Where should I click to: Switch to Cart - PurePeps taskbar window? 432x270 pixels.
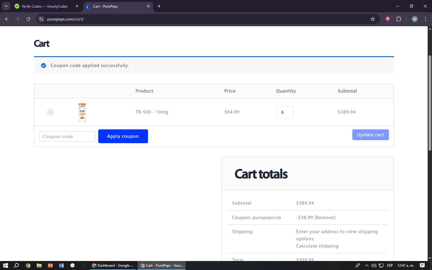point(162,265)
